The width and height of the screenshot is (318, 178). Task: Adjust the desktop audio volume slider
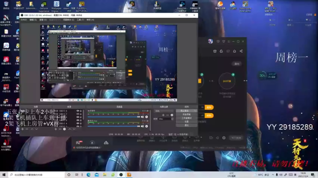click(x=114, y=117)
